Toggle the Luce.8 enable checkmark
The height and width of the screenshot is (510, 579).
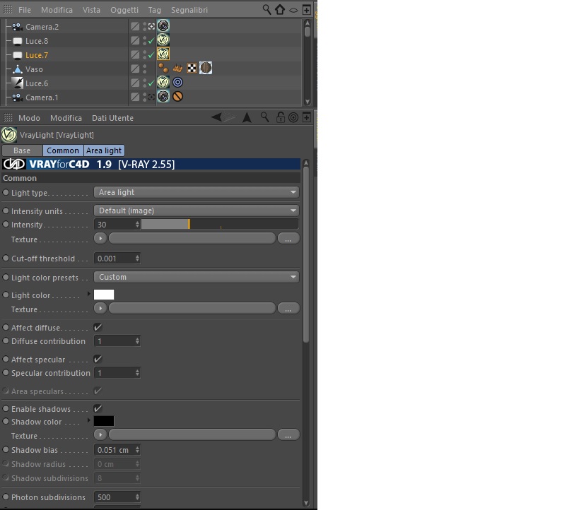click(x=151, y=41)
